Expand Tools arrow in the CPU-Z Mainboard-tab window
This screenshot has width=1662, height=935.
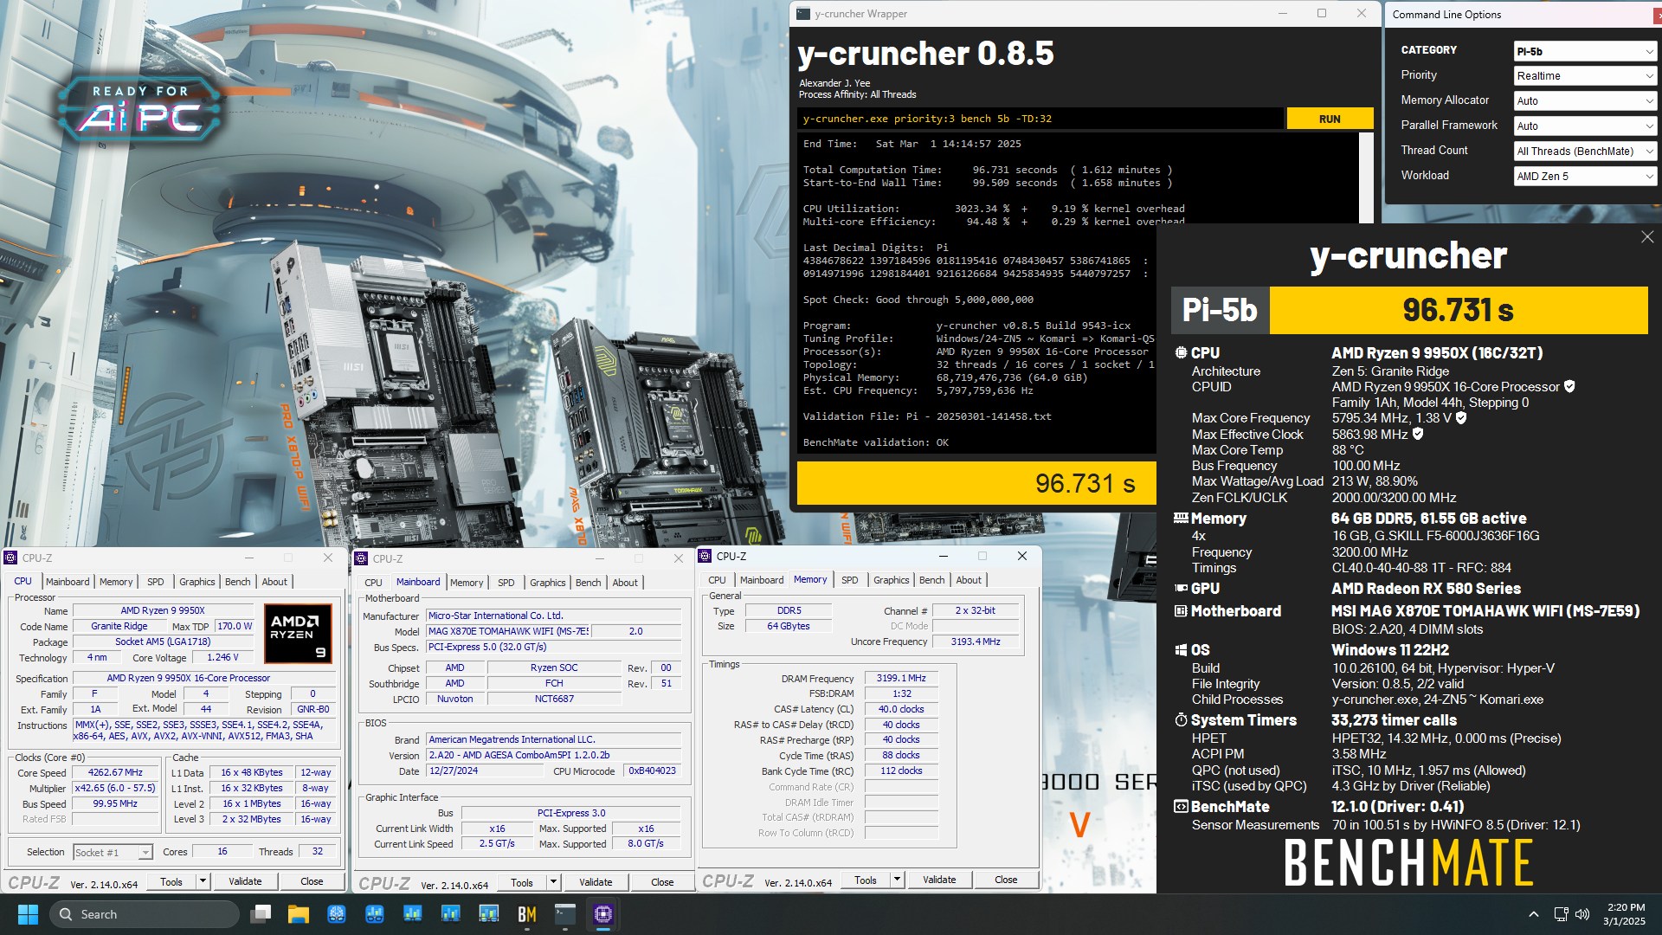pyautogui.click(x=553, y=882)
